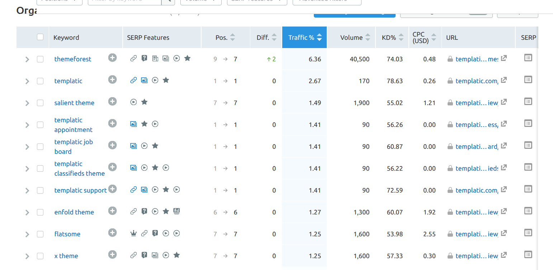Screen dimensions: 553x270
Task: Open the salient theme keyword link
Action: pyautogui.click(x=74, y=103)
